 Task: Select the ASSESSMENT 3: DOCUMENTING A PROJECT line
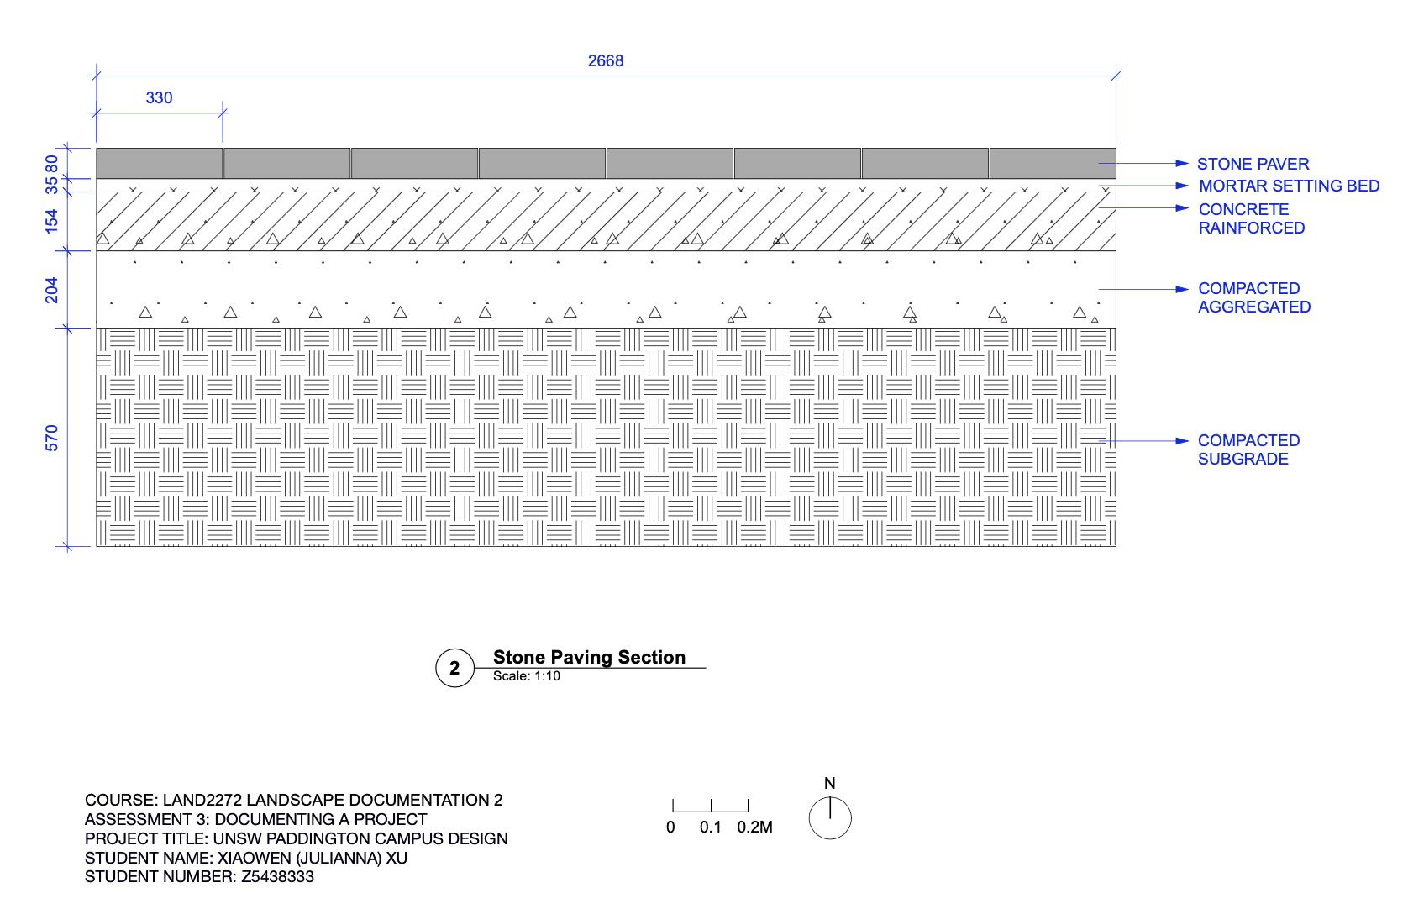click(x=256, y=819)
